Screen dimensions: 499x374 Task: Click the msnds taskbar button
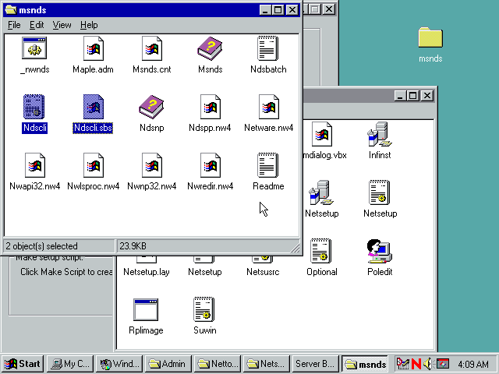[x=364, y=364]
